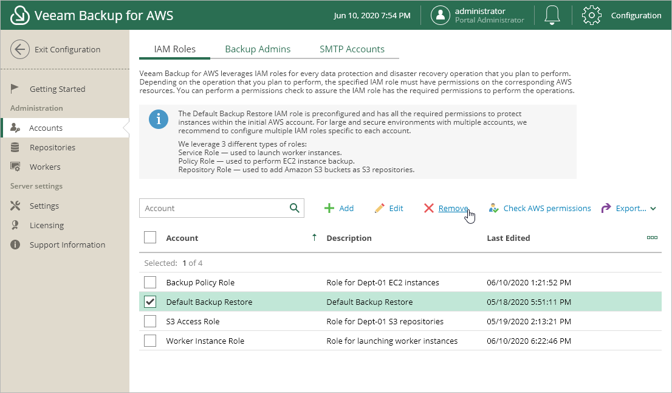Click 'Role for launching worker instances' description

pyautogui.click(x=392, y=341)
